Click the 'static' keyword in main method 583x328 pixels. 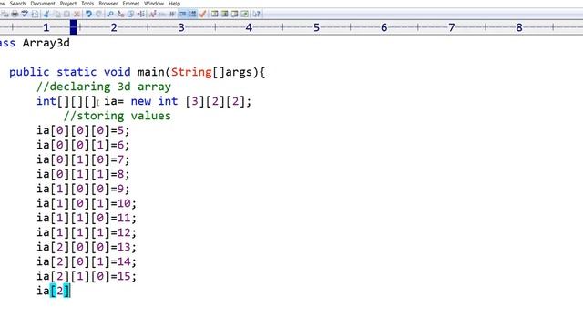point(77,72)
